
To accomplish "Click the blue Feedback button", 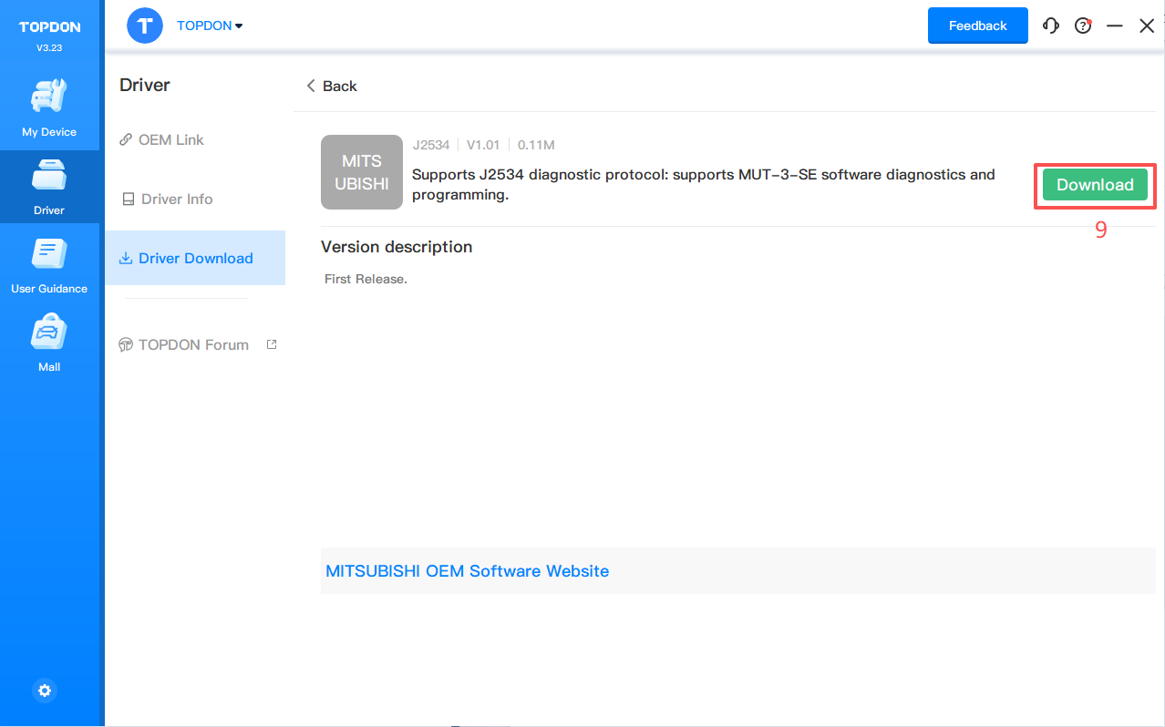I will point(977,26).
